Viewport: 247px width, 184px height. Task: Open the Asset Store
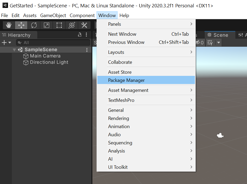tap(146, 72)
